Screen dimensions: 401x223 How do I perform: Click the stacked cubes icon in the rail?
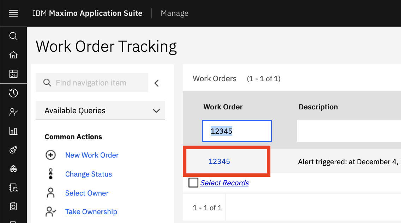point(13,169)
